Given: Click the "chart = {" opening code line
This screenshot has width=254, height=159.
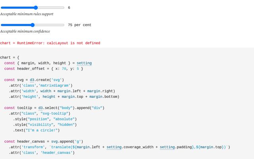Looking at the screenshot, I should [x=10, y=57].
